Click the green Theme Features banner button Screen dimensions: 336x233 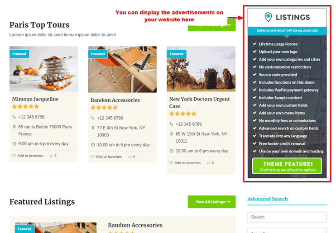(287, 166)
